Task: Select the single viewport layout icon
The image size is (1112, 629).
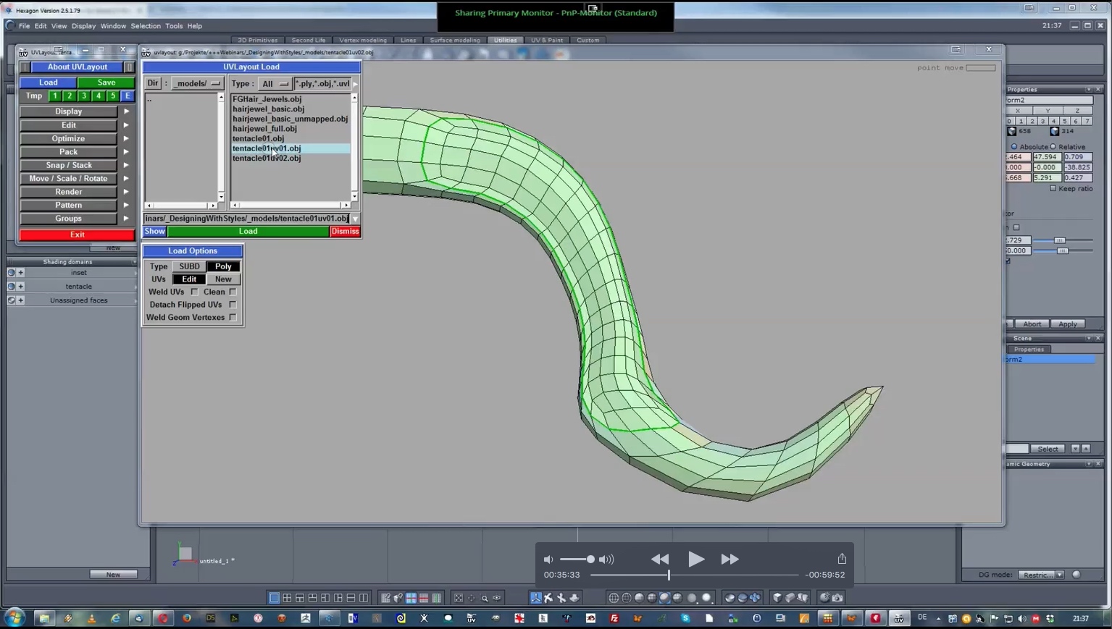Action: (x=274, y=598)
